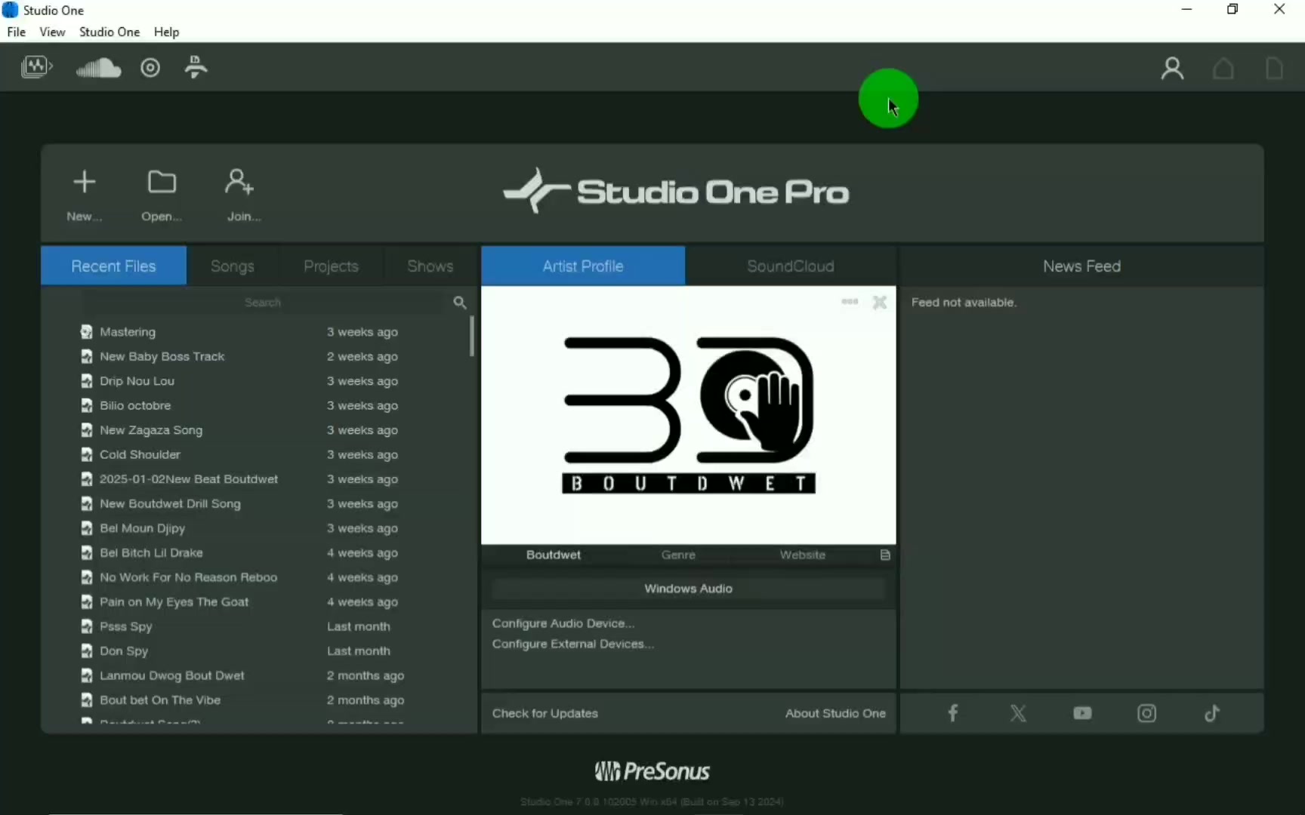
Task: Open the Facebook icon link
Action: tap(953, 713)
